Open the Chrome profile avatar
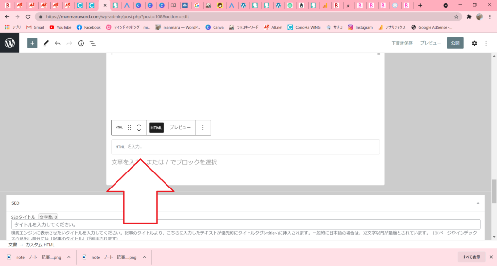 point(480,17)
